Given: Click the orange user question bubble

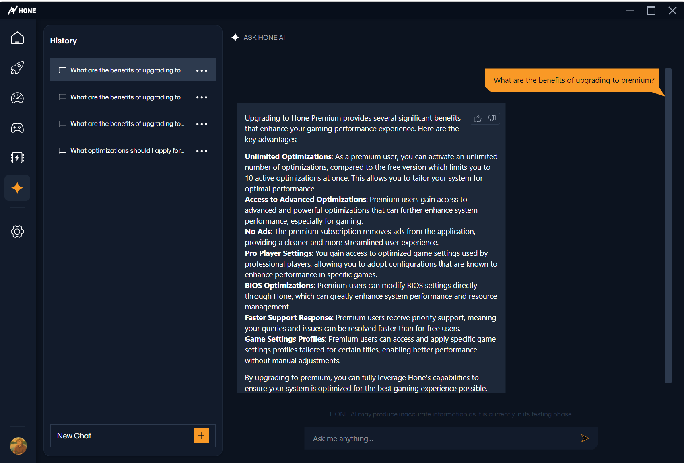Looking at the screenshot, I should point(574,80).
